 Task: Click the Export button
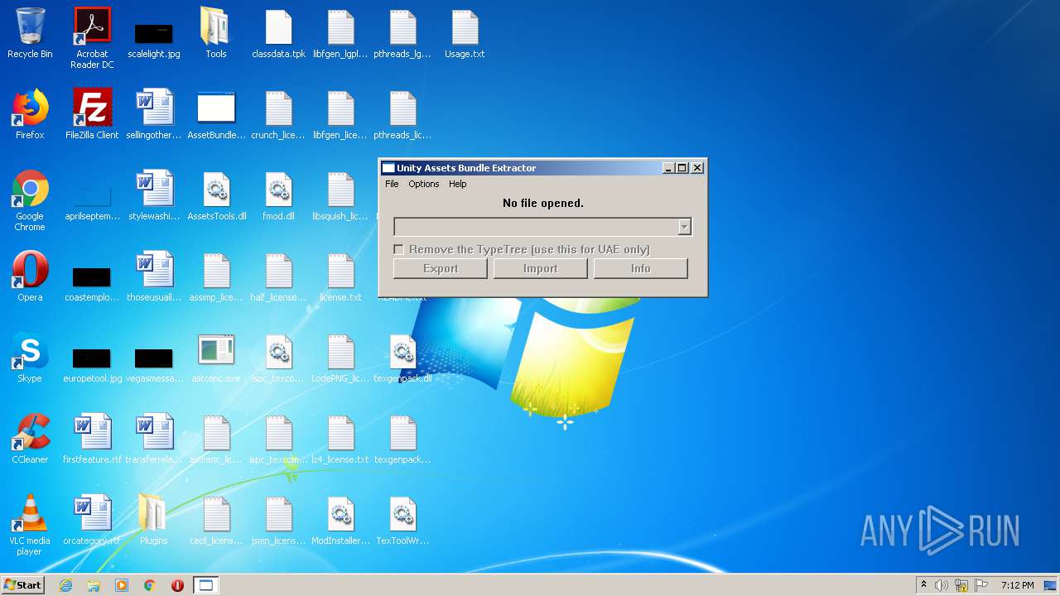point(441,268)
